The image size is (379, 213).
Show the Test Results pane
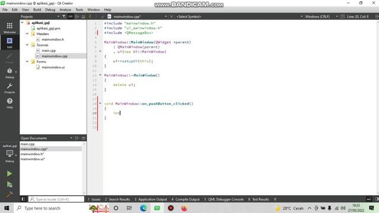point(259,199)
